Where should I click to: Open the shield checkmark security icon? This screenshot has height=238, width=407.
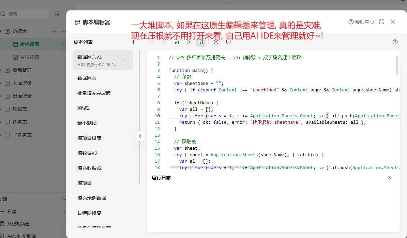pyautogui.click(x=228, y=42)
